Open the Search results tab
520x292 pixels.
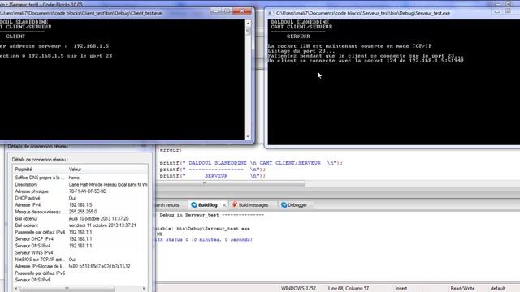tap(167, 205)
